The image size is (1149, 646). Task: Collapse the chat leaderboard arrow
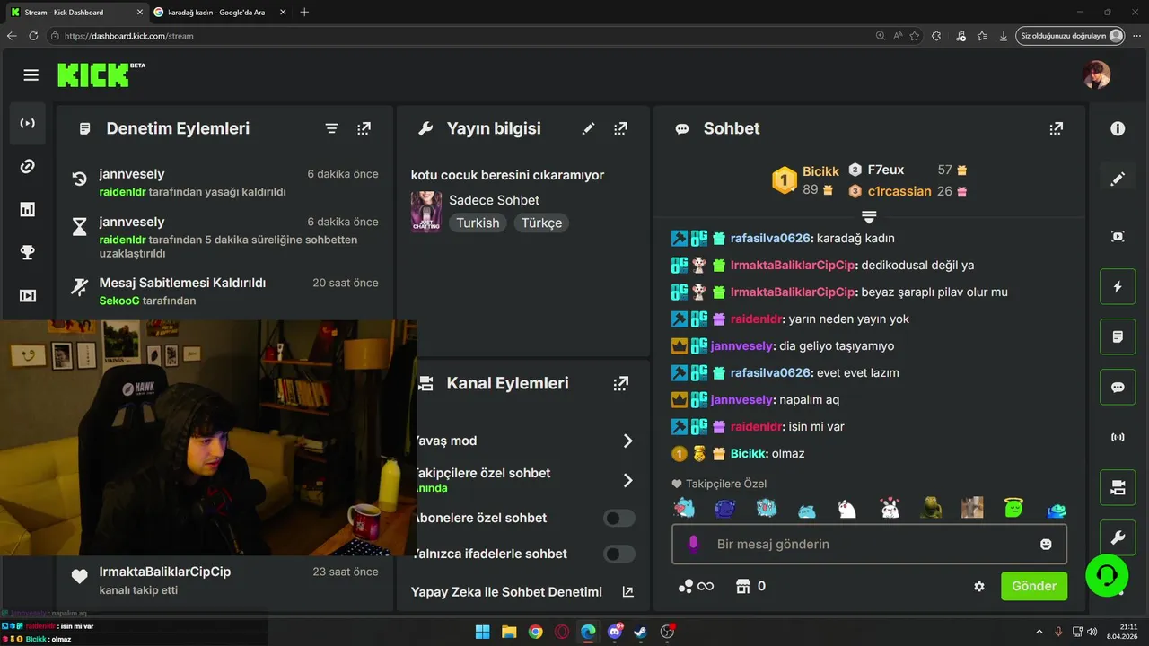869,216
